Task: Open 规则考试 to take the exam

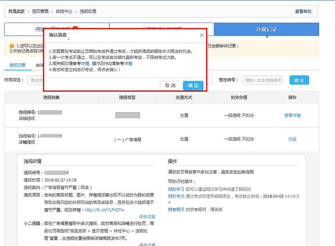Action: point(176,196)
